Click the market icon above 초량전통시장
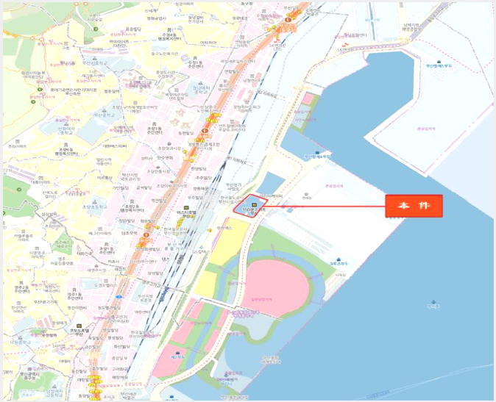 click(157, 167)
